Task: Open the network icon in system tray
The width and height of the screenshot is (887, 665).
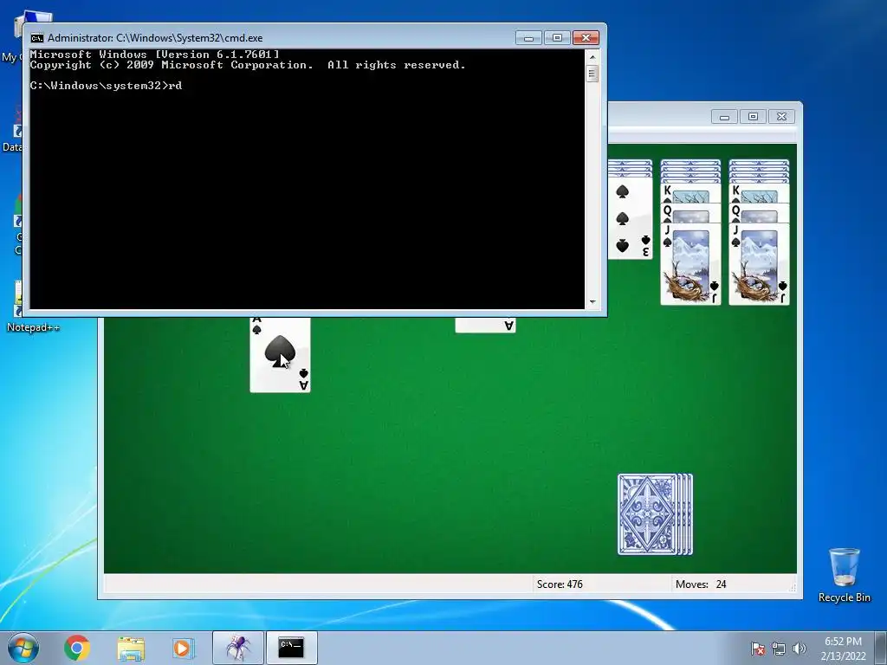Action: pos(779,649)
